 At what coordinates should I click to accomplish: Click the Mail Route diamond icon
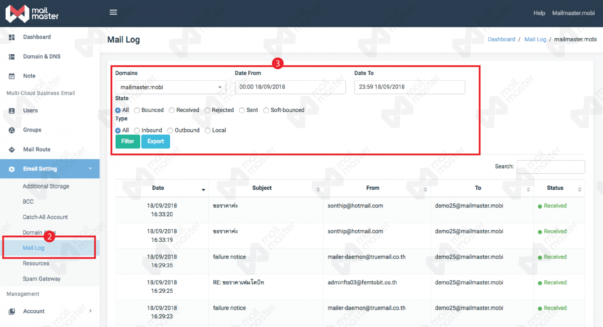point(12,150)
